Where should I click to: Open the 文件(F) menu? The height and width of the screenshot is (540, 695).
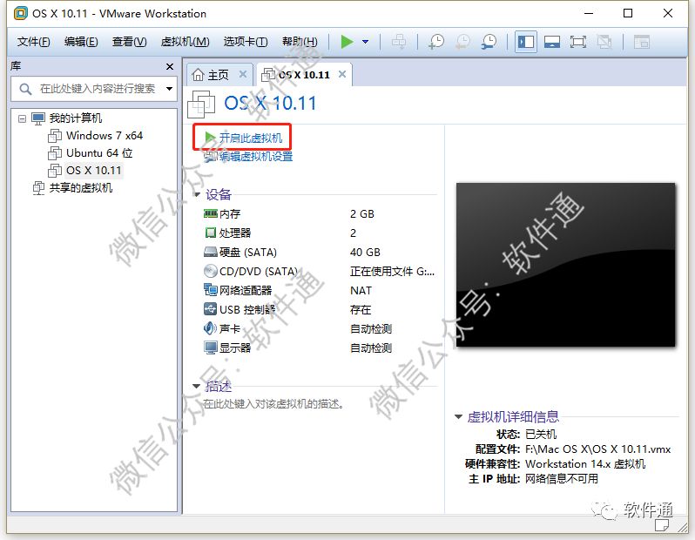click(34, 42)
